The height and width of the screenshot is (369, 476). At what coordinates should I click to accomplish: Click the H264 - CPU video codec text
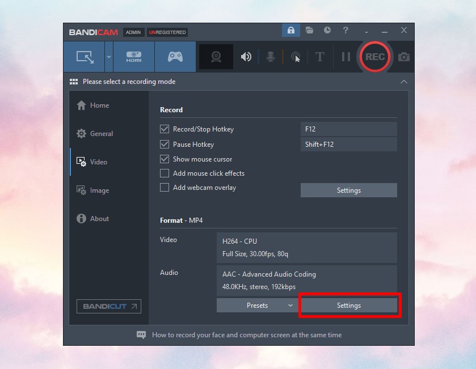(x=239, y=241)
